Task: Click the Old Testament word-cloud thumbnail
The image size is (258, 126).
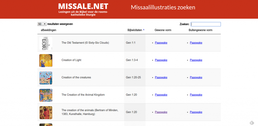Action: coord(46,43)
